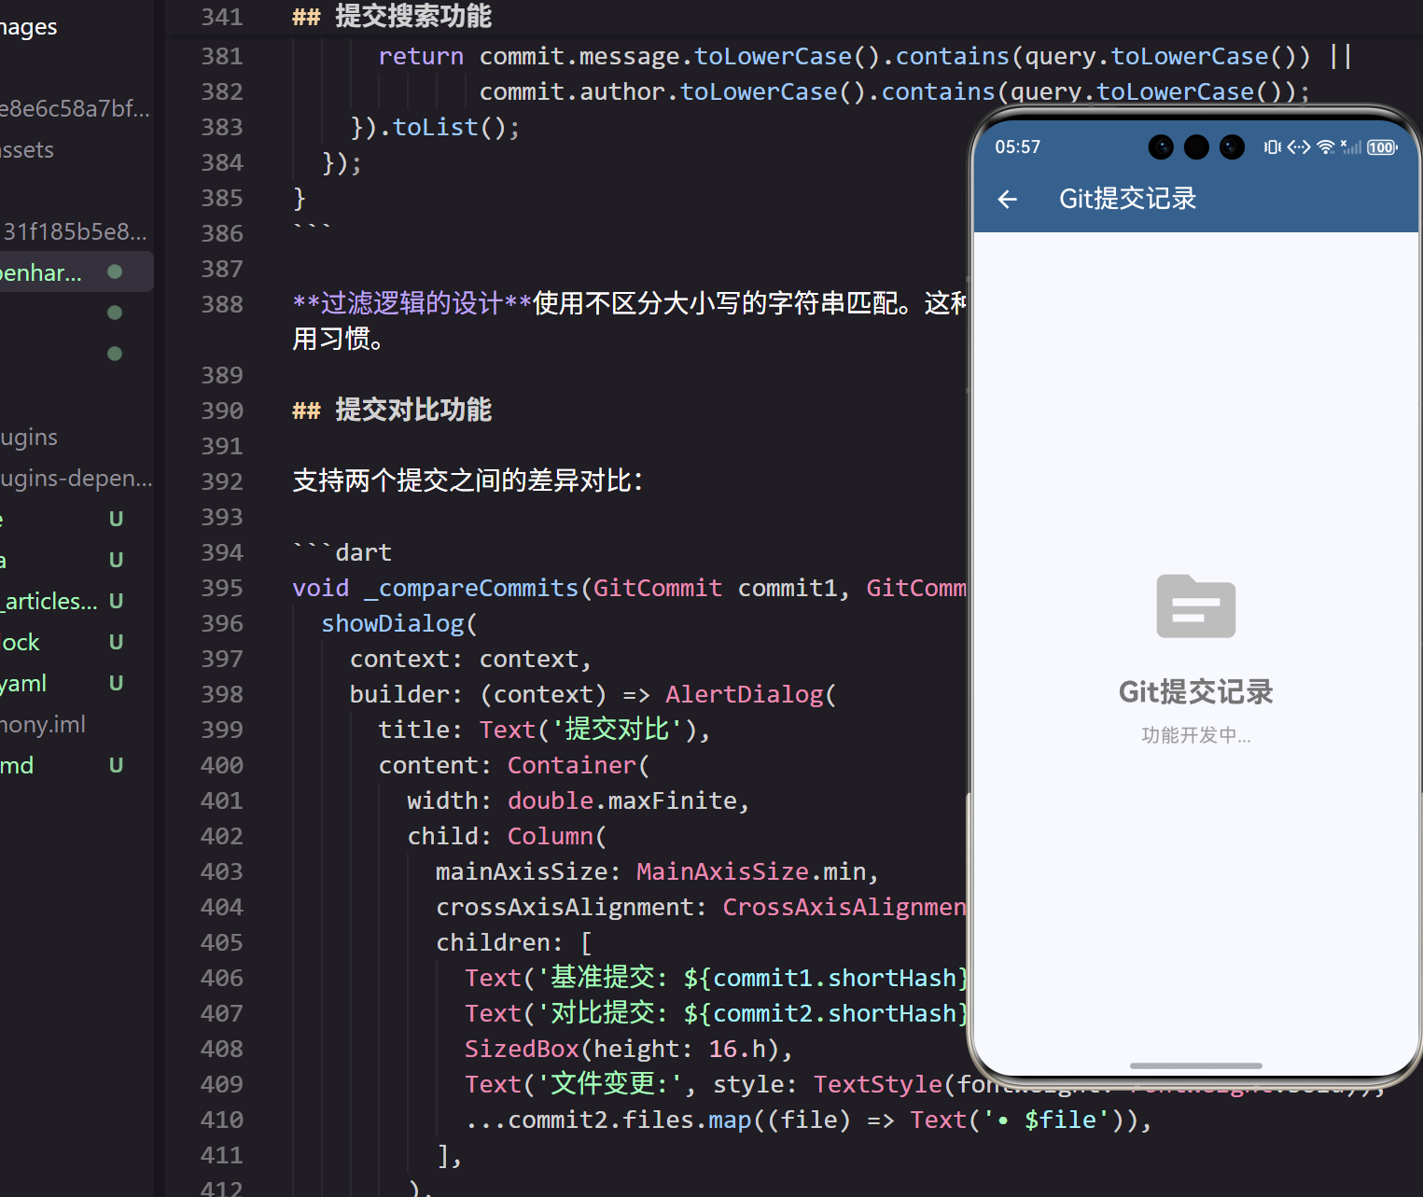Tap the folder icon in the empty state view
The width and height of the screenshot is (1423, 1197).
tap(1195, 606)
